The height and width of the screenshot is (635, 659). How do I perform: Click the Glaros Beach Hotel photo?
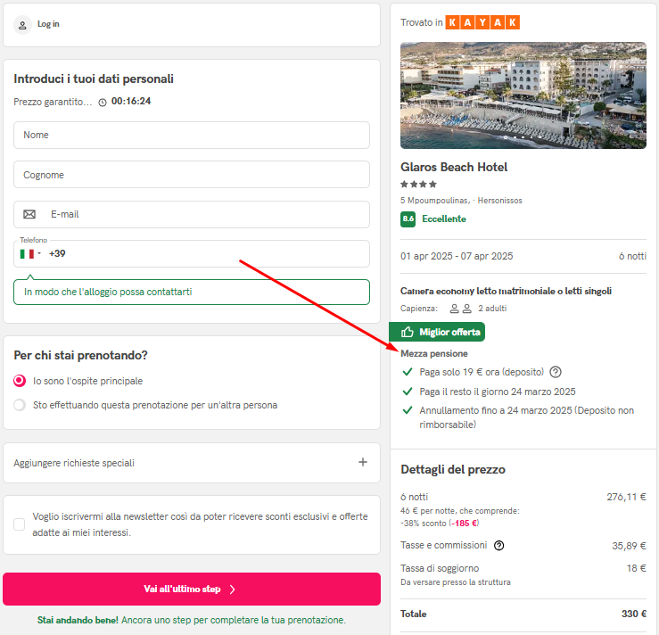523,95
